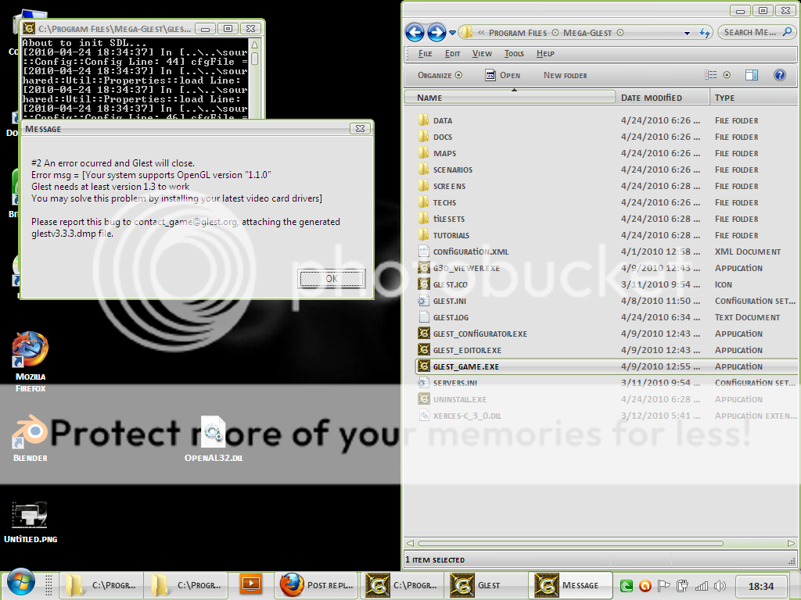Select the Data folder
Screen dimensions: 801x600
(x=607, y=120)
